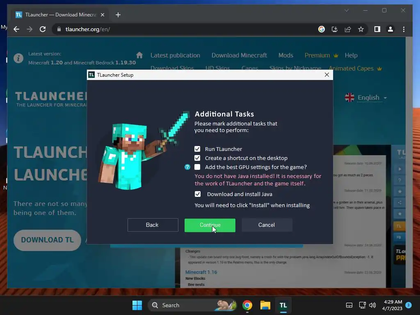Enable best GPU settings checkbox
420x315 pixels.
pyautogui.click(x=197, y=167)
